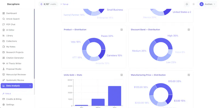Click the 'Discount Band — Distribution' title
Image resolution: width=219 pixels, height=108 pixels.
(x=145, y=30)
